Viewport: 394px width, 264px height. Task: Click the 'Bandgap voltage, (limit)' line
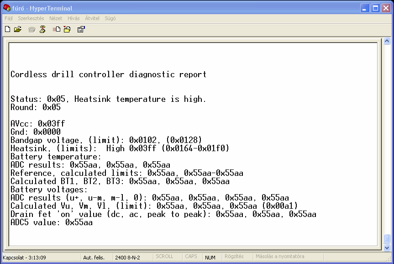tap(106, 140)
